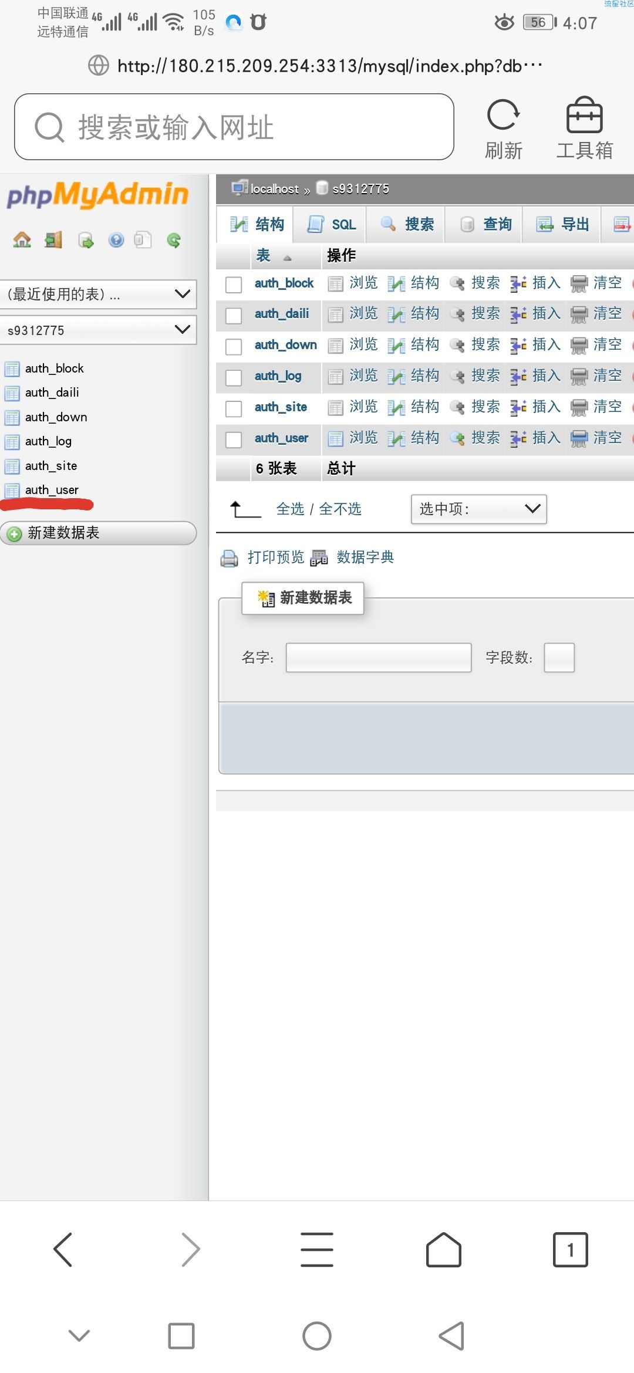Insert (插入) into the auth_log table row

pyautogui.click(x=535, y=376)
